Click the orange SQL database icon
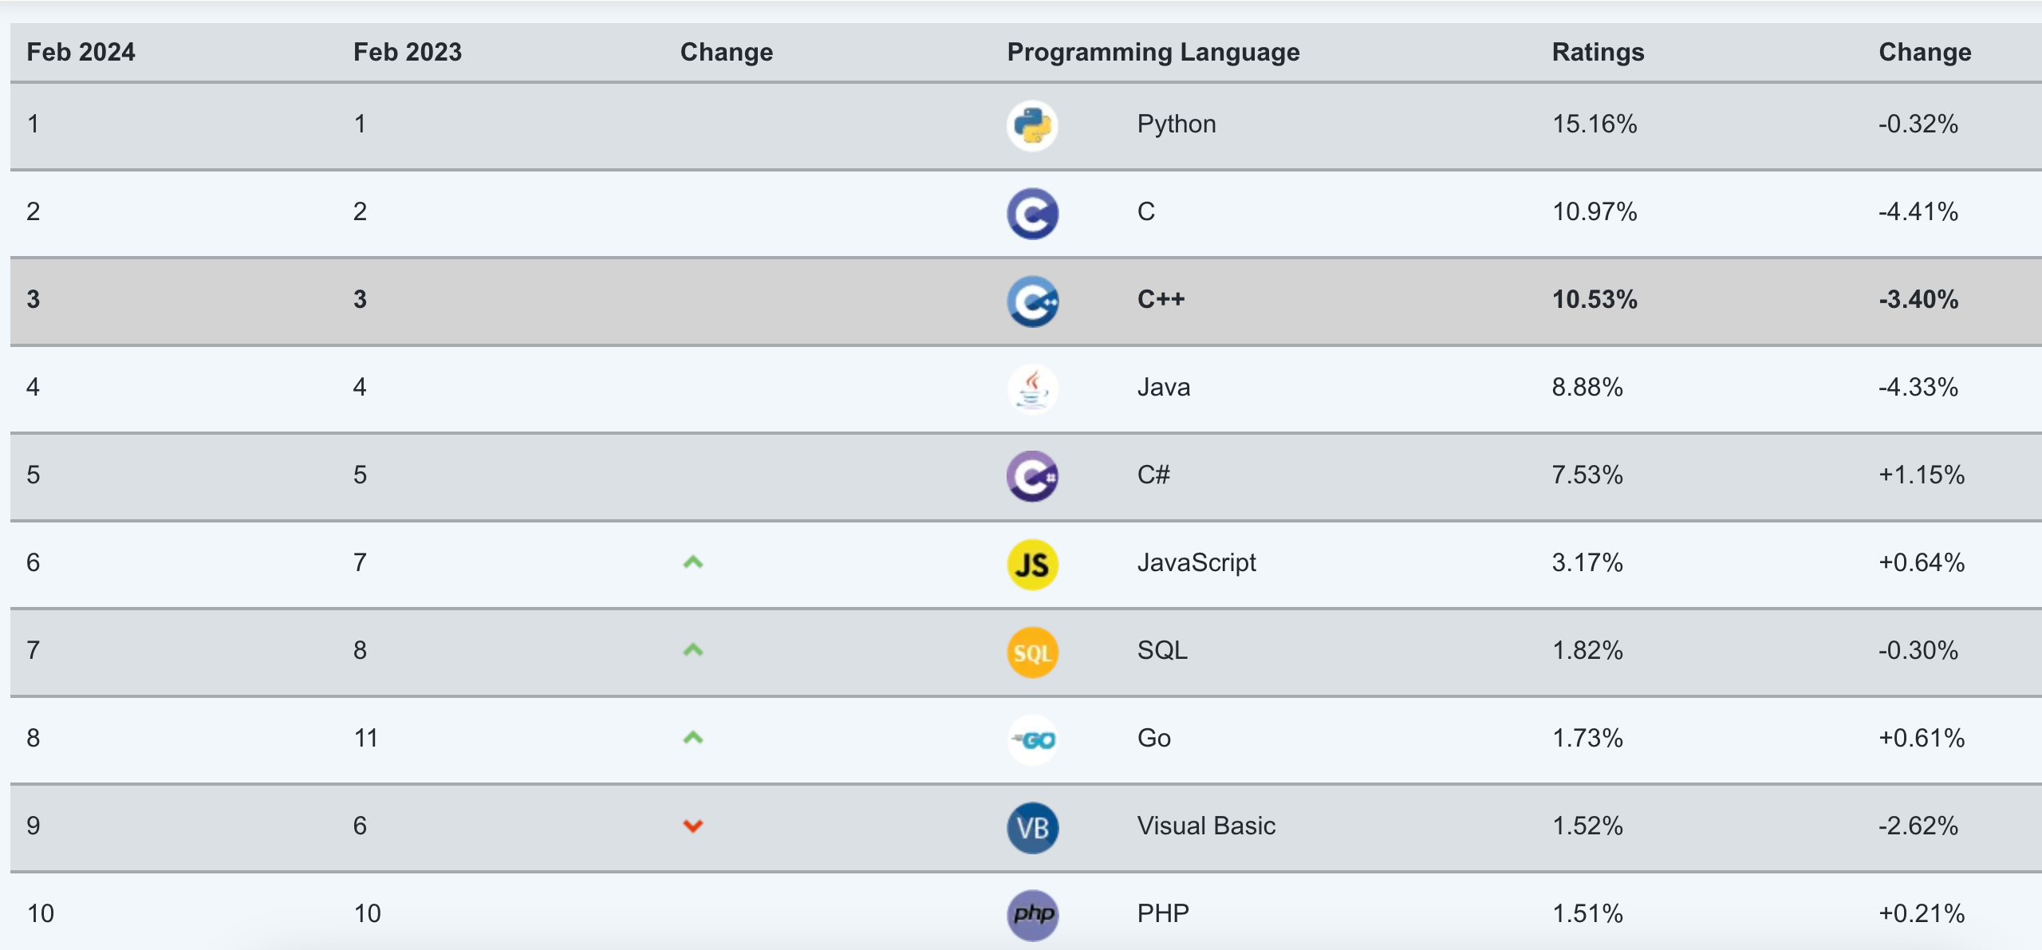Screen dimensions: 2042x950 [x=1032, y=651]
